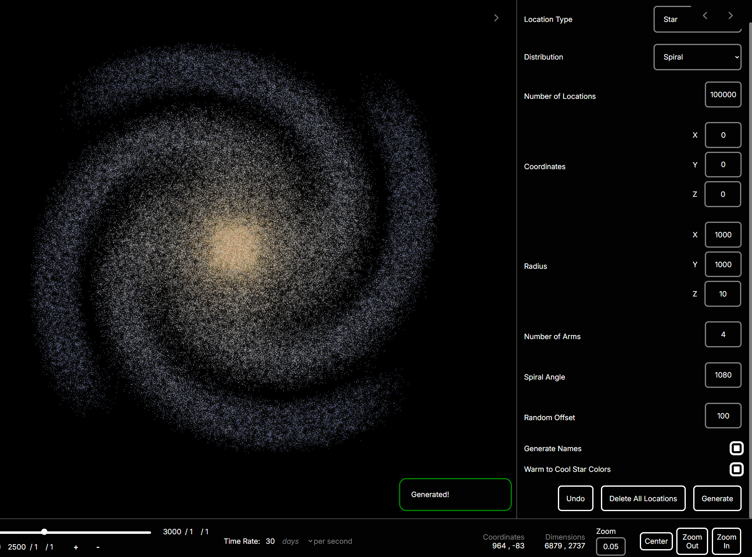Collapse the side panel with the chevron arrow

(496, 18)
